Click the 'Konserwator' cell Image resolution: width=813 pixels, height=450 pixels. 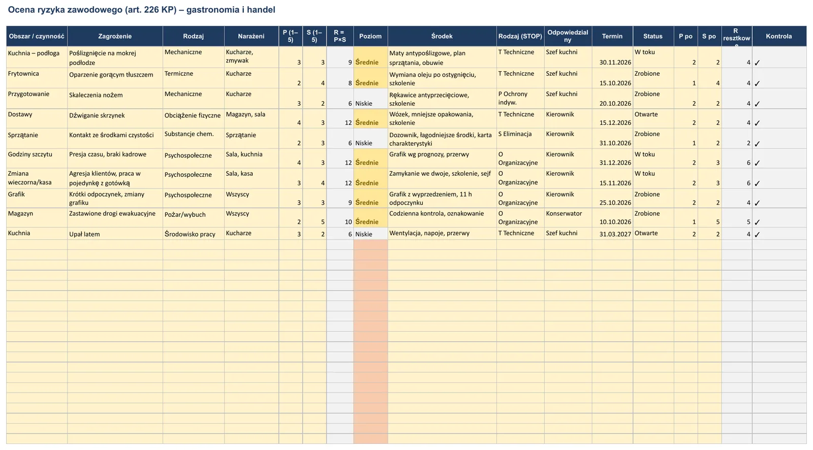568,217
